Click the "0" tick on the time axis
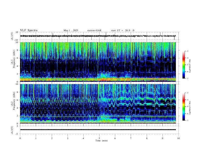 pos(20,138)
